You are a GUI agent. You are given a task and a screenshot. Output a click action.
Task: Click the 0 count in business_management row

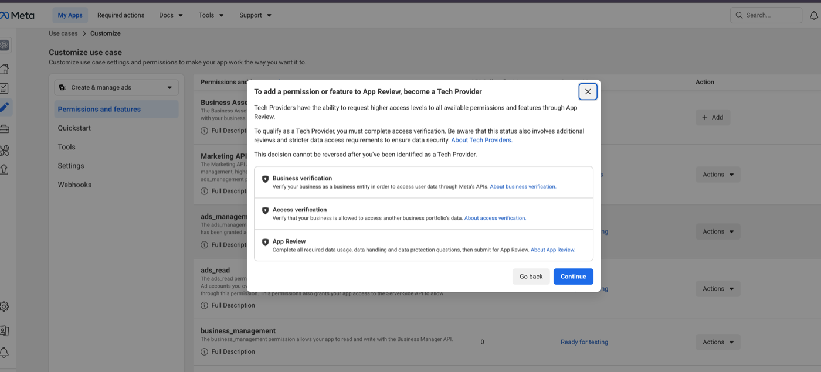(x=482, y=342)
